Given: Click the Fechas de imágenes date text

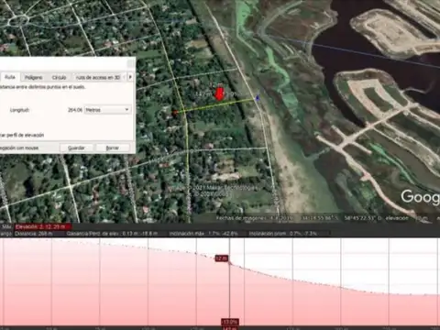Looking at the screenshot, I should pos(255,218).
